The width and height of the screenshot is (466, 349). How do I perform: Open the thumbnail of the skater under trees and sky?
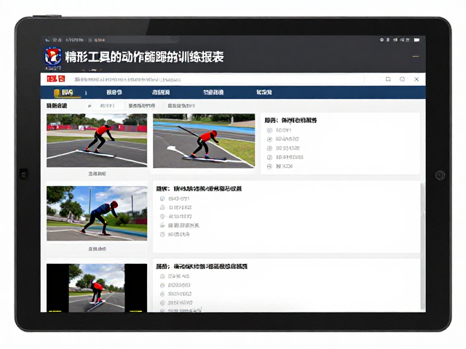(97, 213)
